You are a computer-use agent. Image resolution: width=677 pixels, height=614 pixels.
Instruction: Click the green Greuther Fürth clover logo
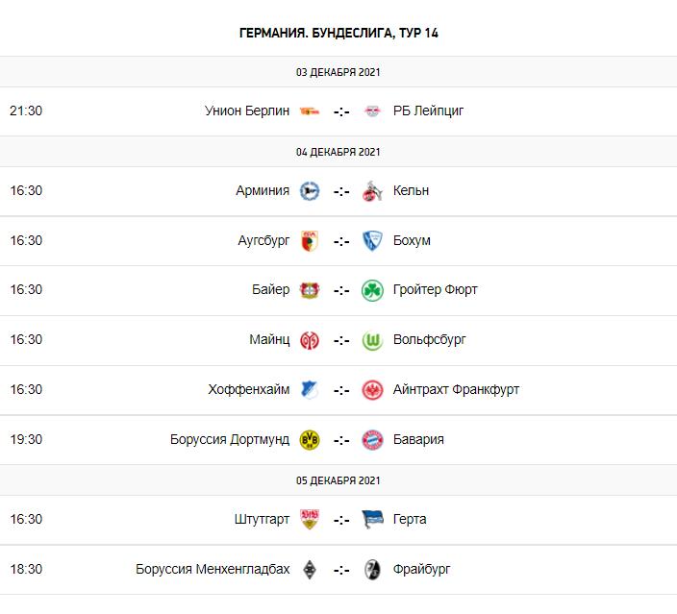click(372, 290)
